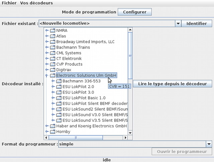Click the CVP Products folder icon
Viewport: 214px width, 162px height.
pos(52,64)
